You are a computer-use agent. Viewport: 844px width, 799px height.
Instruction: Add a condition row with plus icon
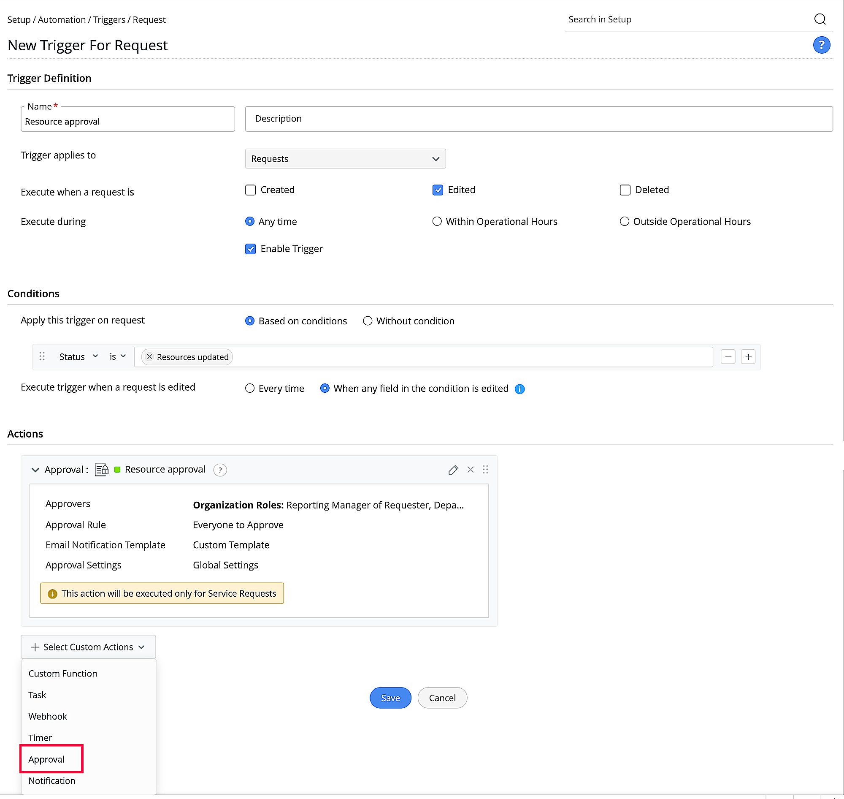(x=748, y=357)
